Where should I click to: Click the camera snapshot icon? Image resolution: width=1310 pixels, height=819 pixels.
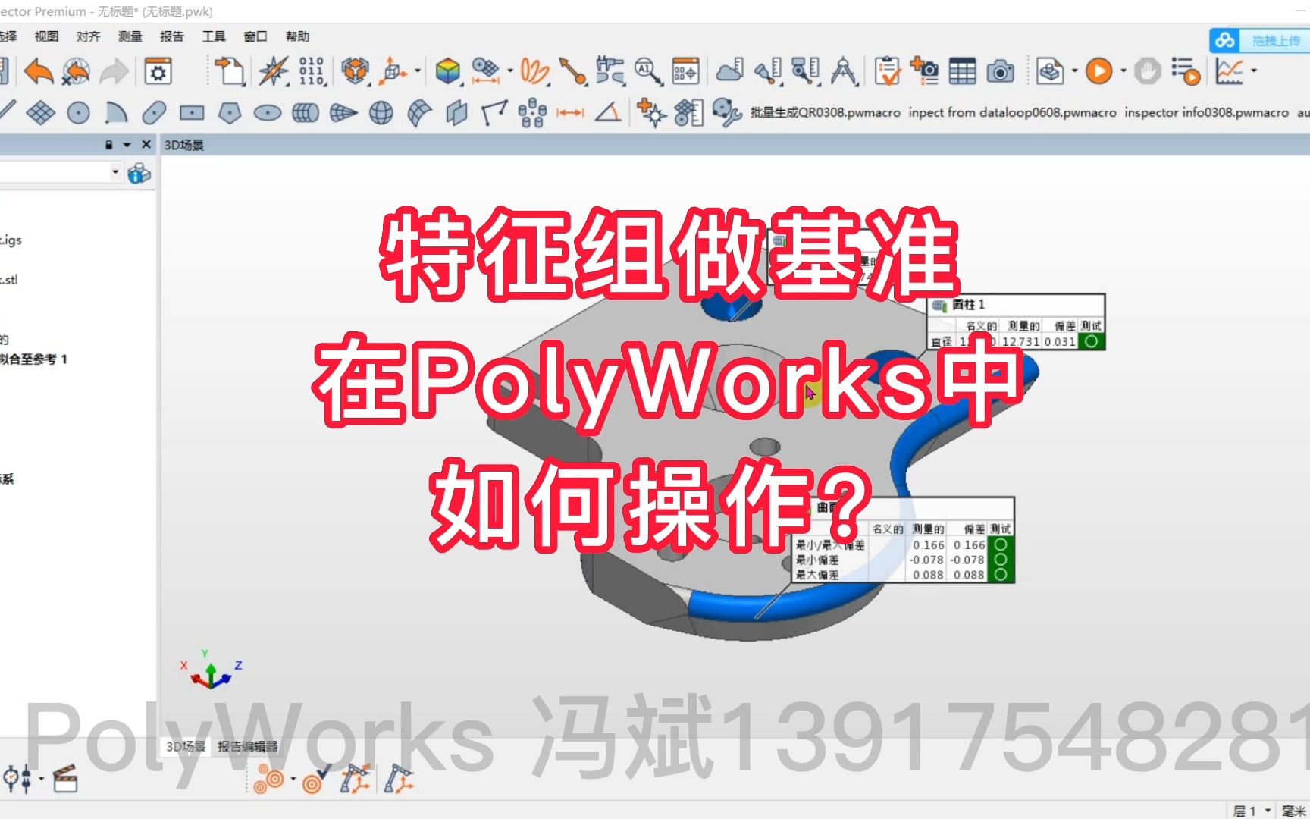click(x=1000, y=72)
